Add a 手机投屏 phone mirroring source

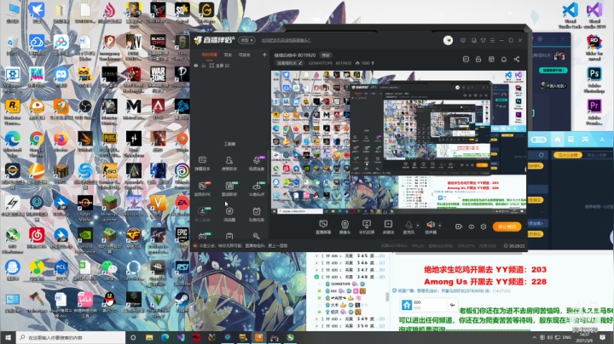(x=367, y=226)
